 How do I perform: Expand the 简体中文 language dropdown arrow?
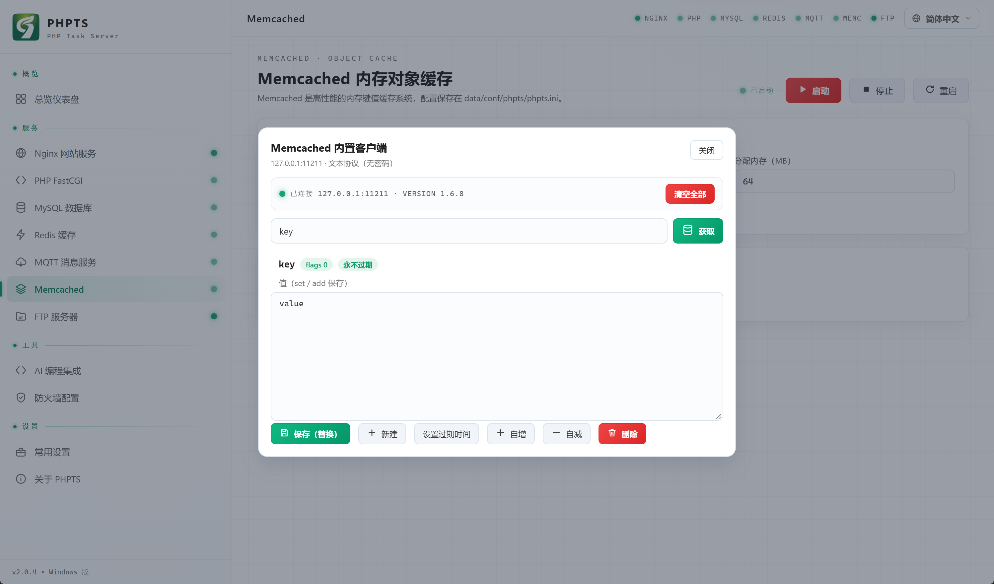pyautogui.click(x=968, y=19)
